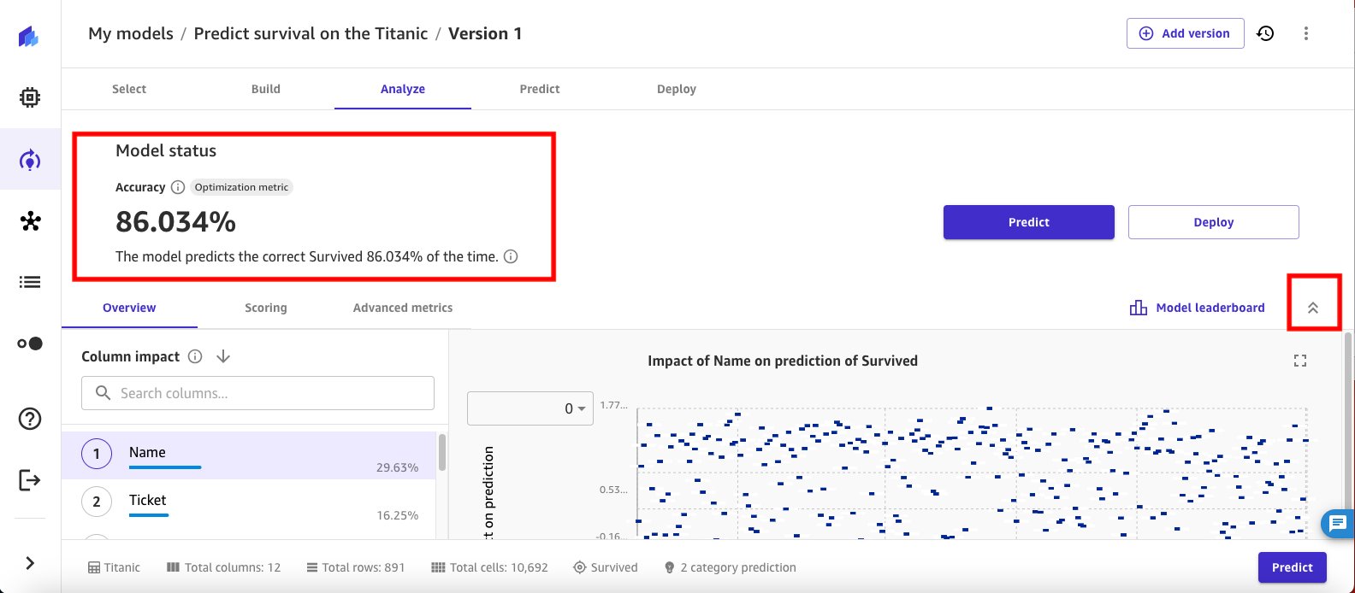Click the log out icon in the sidebar
This screenshot has width=1355, height=593.
[30, 479]
